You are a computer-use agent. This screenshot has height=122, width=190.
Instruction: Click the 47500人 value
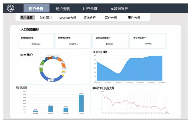point(110,44)
